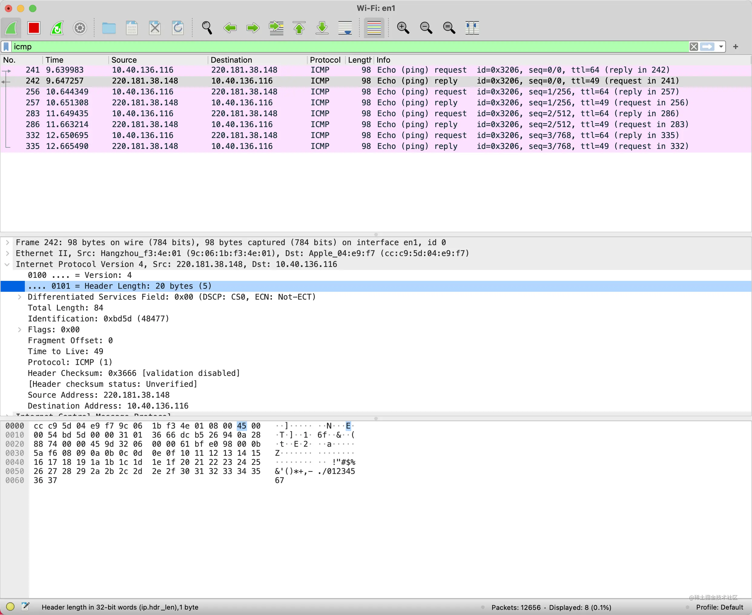Zoom out the main window text
752x615 pixels.
click(426, 28)
